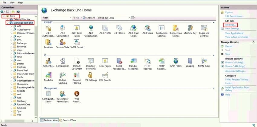This screenshot has height=127, width=257.
Task: Open the SSL Settings feature icon
Action: [x=91, y=75]
